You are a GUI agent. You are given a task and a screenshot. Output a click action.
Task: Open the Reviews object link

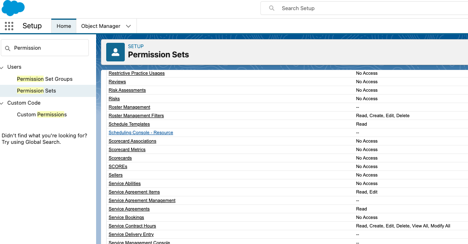point(117,82)
